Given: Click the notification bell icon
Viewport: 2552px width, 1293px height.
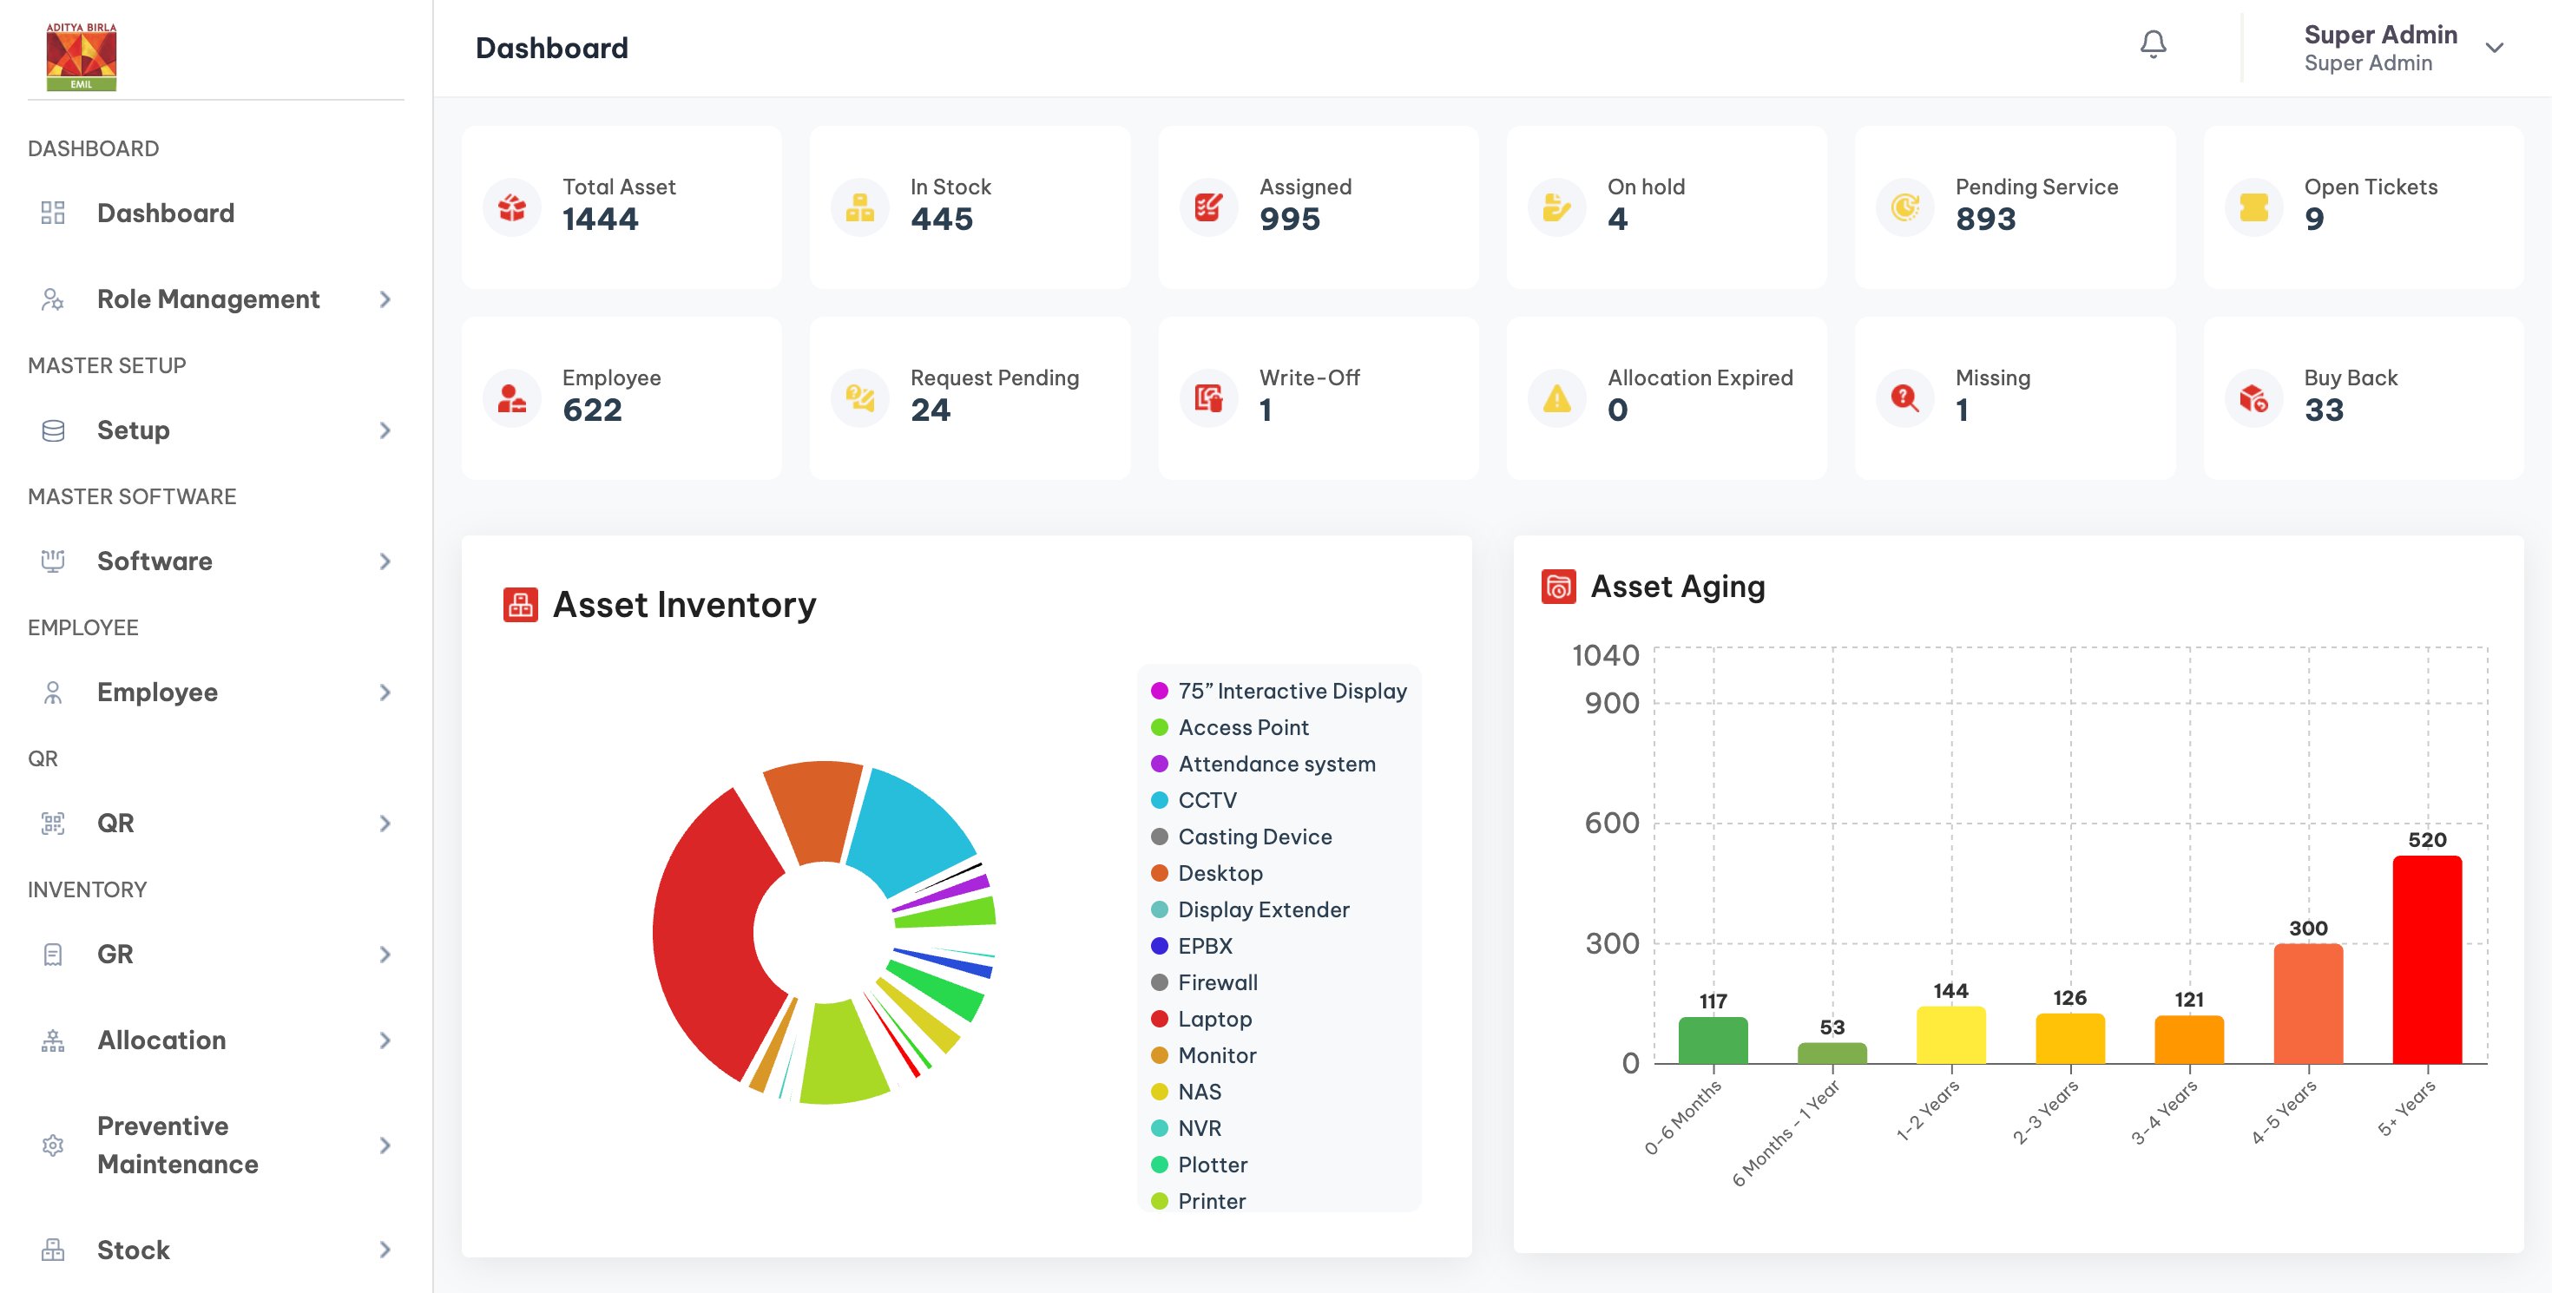Looking at the screenshot, I should pos(2153,44).
